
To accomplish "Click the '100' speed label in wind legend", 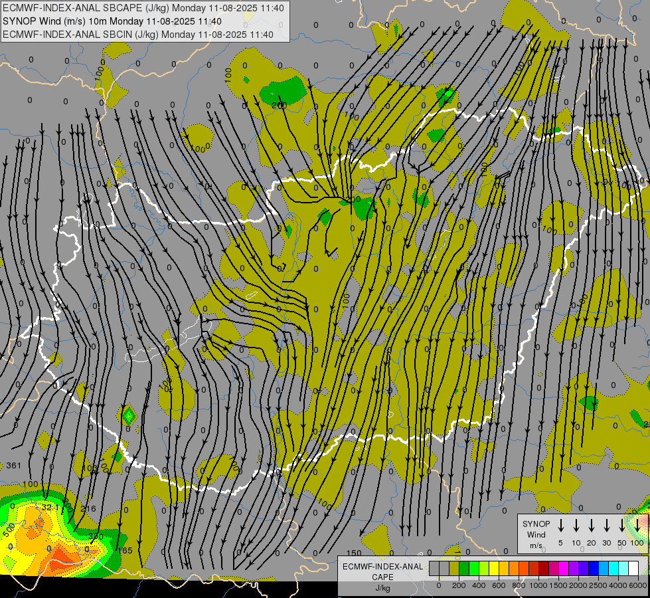I will click(637, 543).
